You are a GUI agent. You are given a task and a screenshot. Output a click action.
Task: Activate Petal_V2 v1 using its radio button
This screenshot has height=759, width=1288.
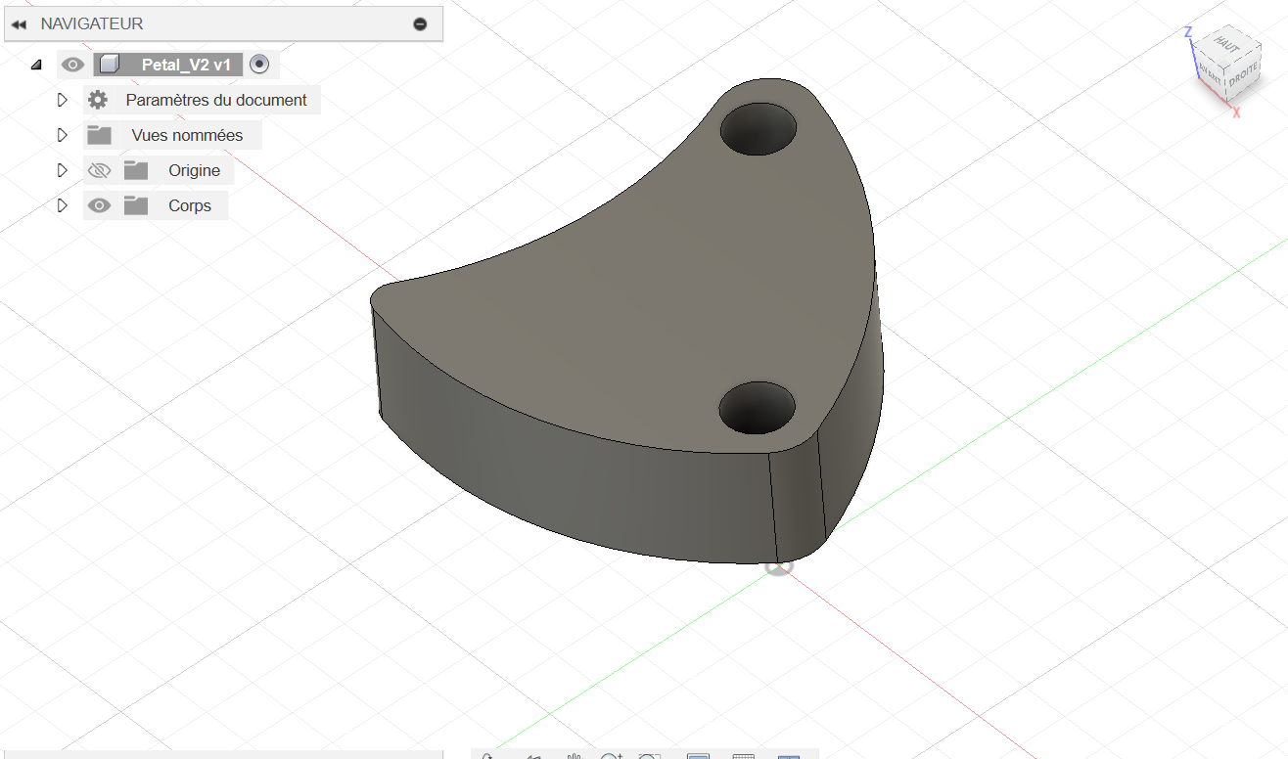click(259, 65)
